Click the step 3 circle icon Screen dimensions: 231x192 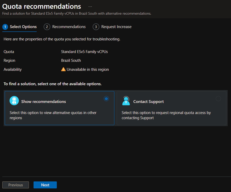click(96, 27)
